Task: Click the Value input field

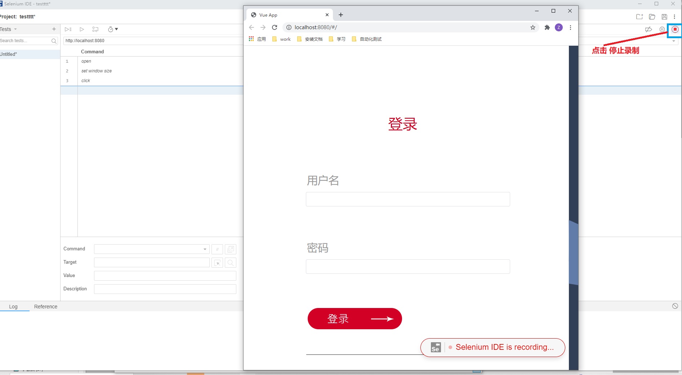Action: click(x=165, y=276)
